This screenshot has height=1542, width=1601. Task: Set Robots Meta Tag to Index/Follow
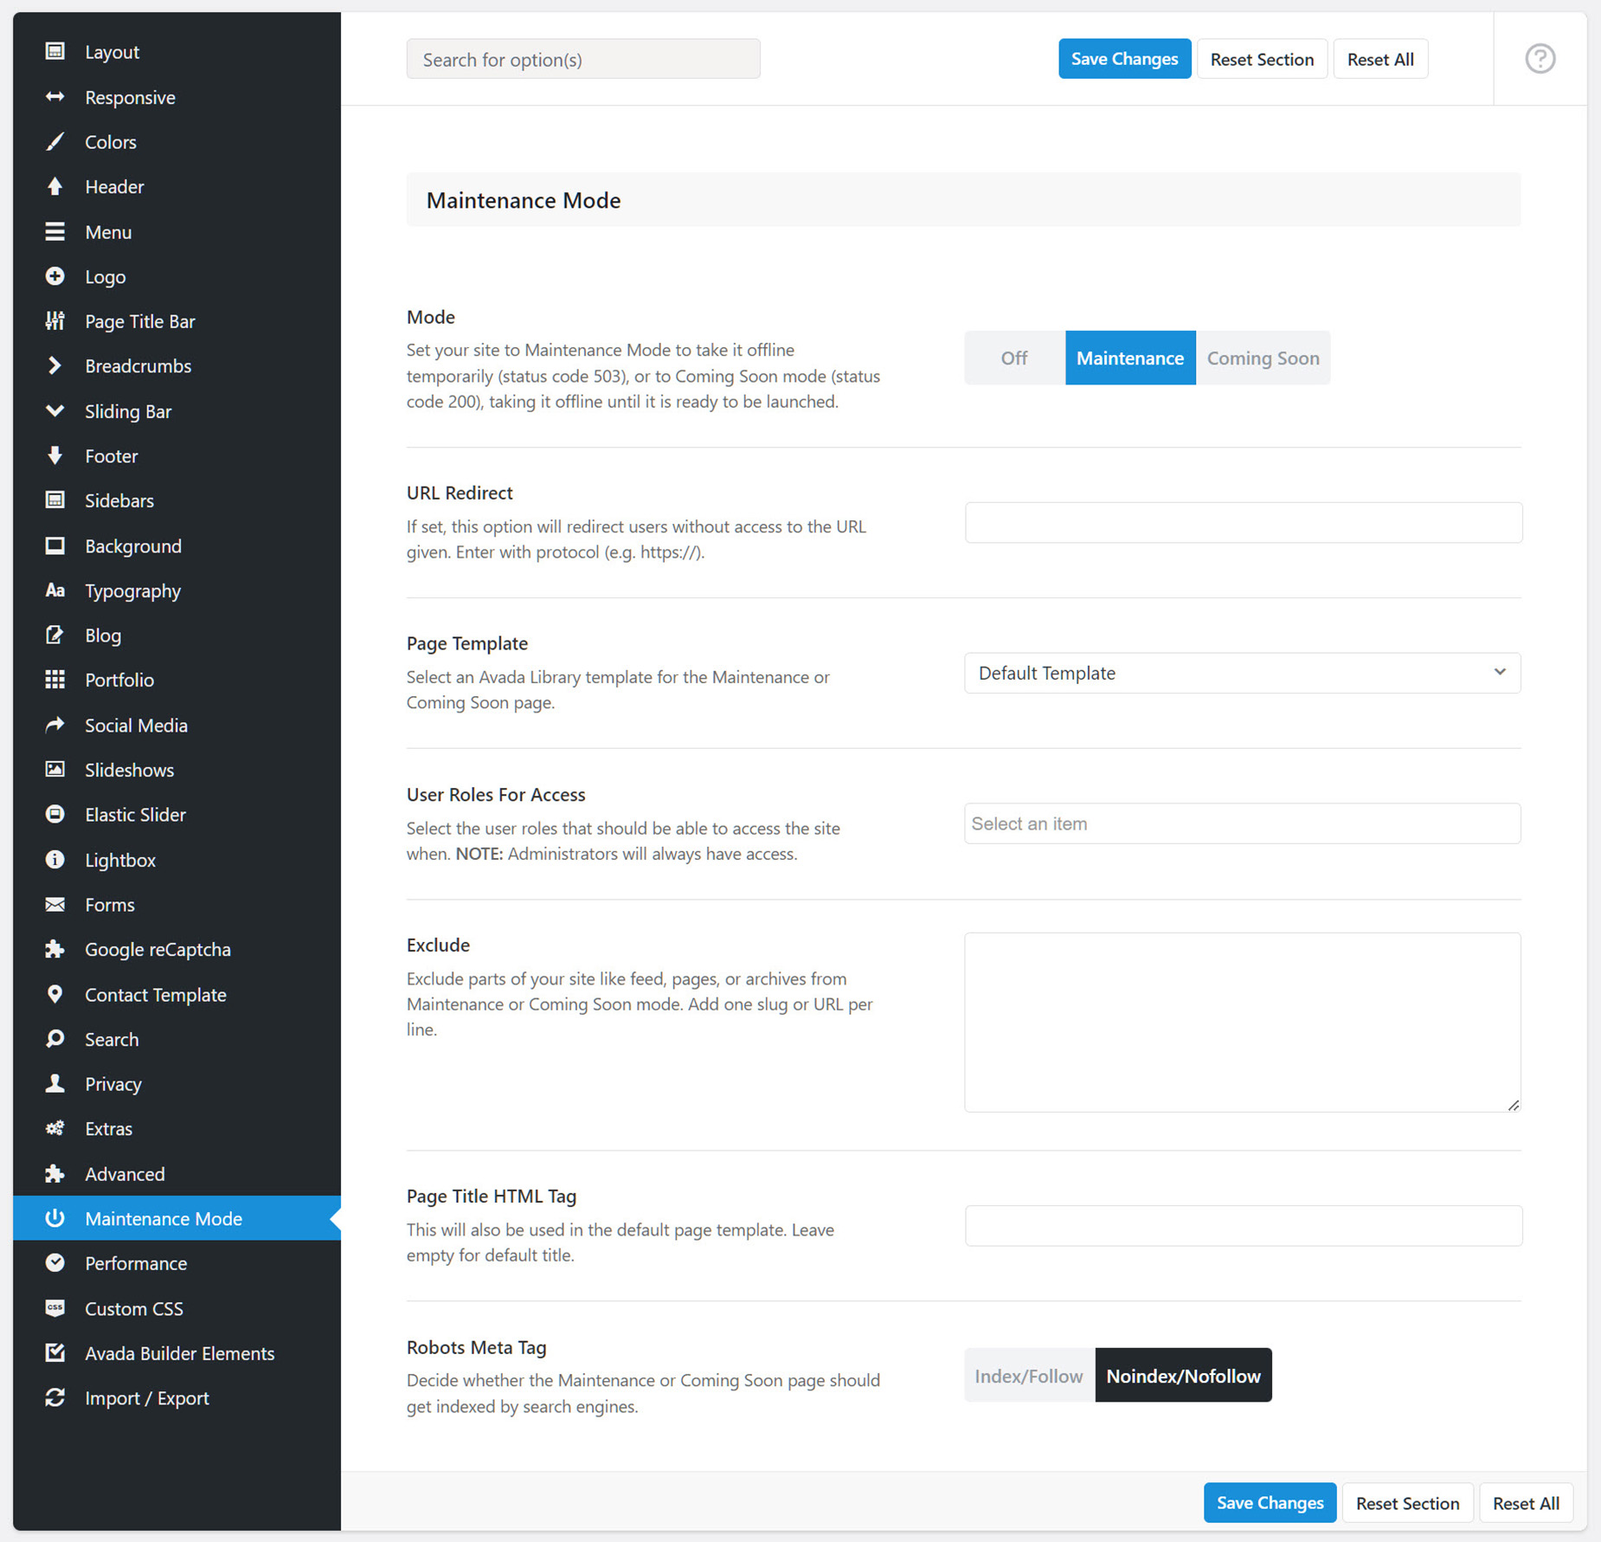(1029, 1375)
